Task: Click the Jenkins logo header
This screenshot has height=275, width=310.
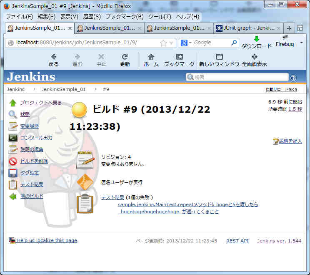Action: [x=31, y=77]
